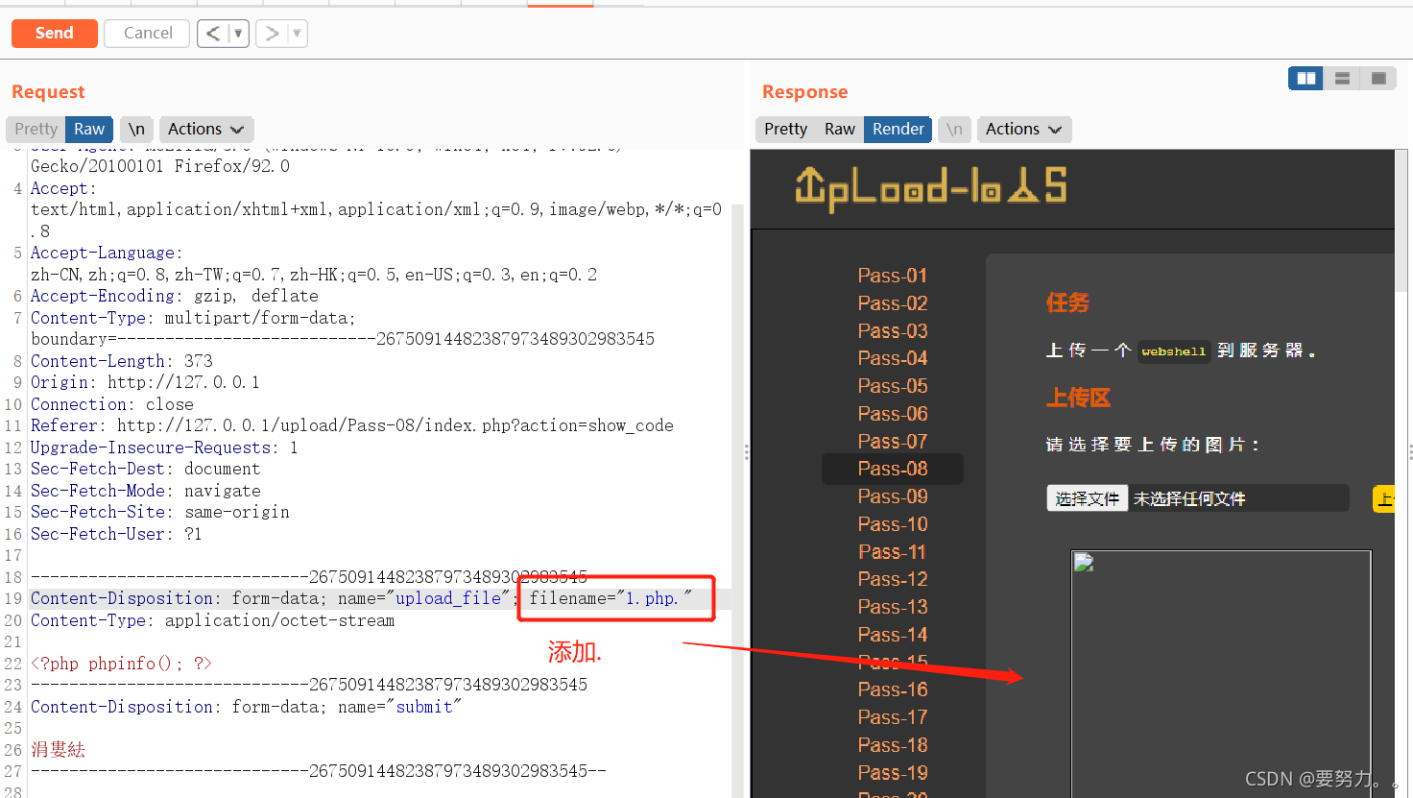This screenshot has height=798, width=1413.
Task: Open Pass-14 in the sidebar
Action: point(893,635)
